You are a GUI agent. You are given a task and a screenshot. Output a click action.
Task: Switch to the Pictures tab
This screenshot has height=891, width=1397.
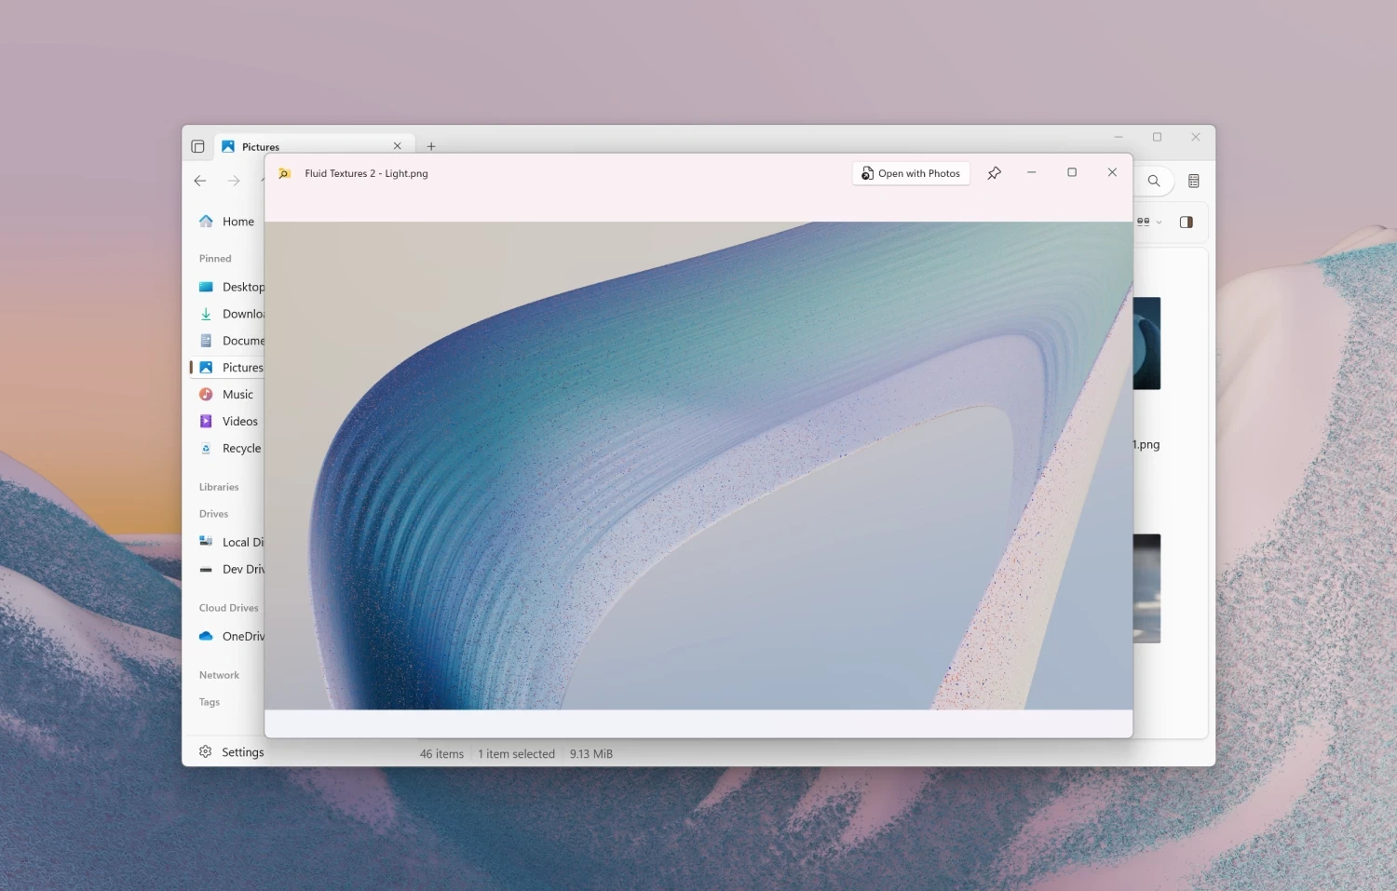coord(263,146)
